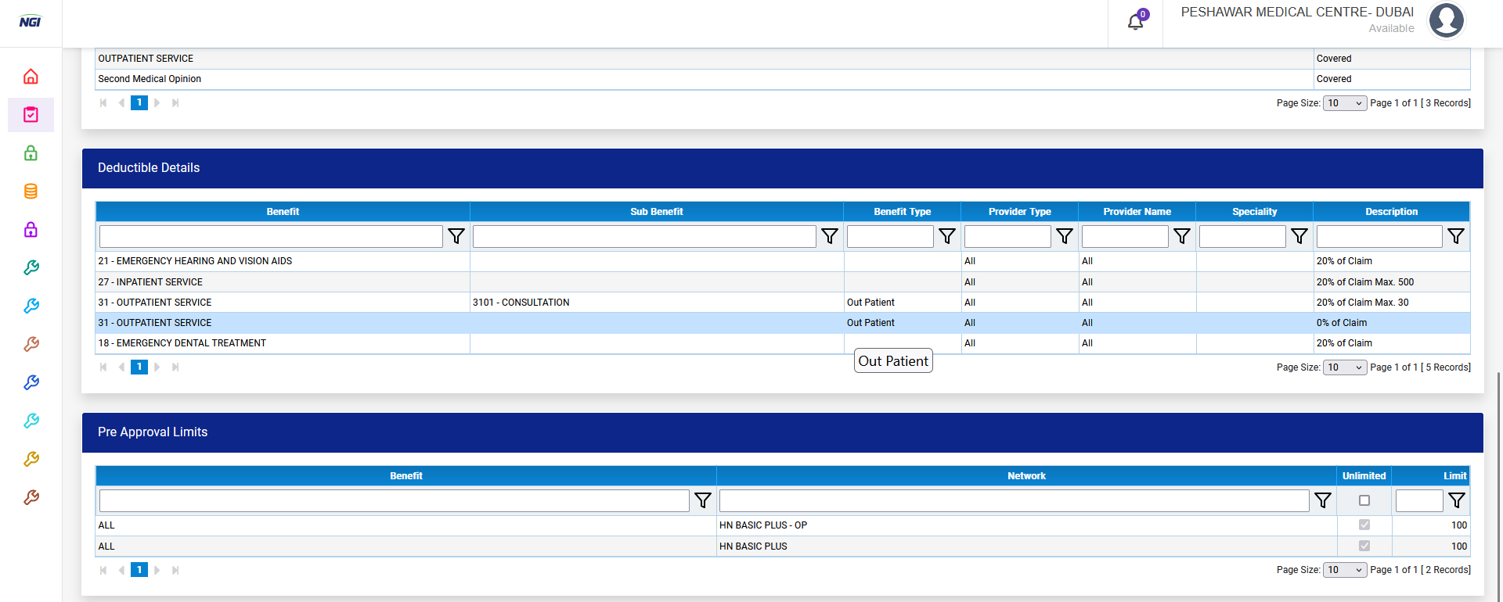Sort by Provider Type column header
The height and width of the screenshot is (602, 1503).
[1019, 212]
